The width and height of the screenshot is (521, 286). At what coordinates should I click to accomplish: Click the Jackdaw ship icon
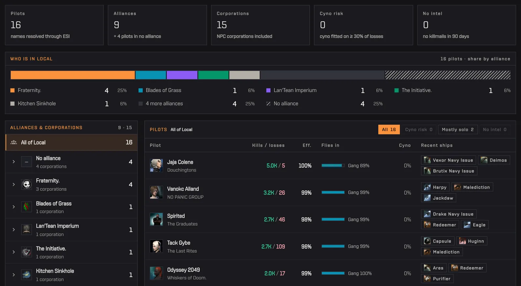(x=427, y=198)
